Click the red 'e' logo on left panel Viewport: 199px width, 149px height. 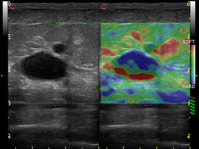point(13,6)
